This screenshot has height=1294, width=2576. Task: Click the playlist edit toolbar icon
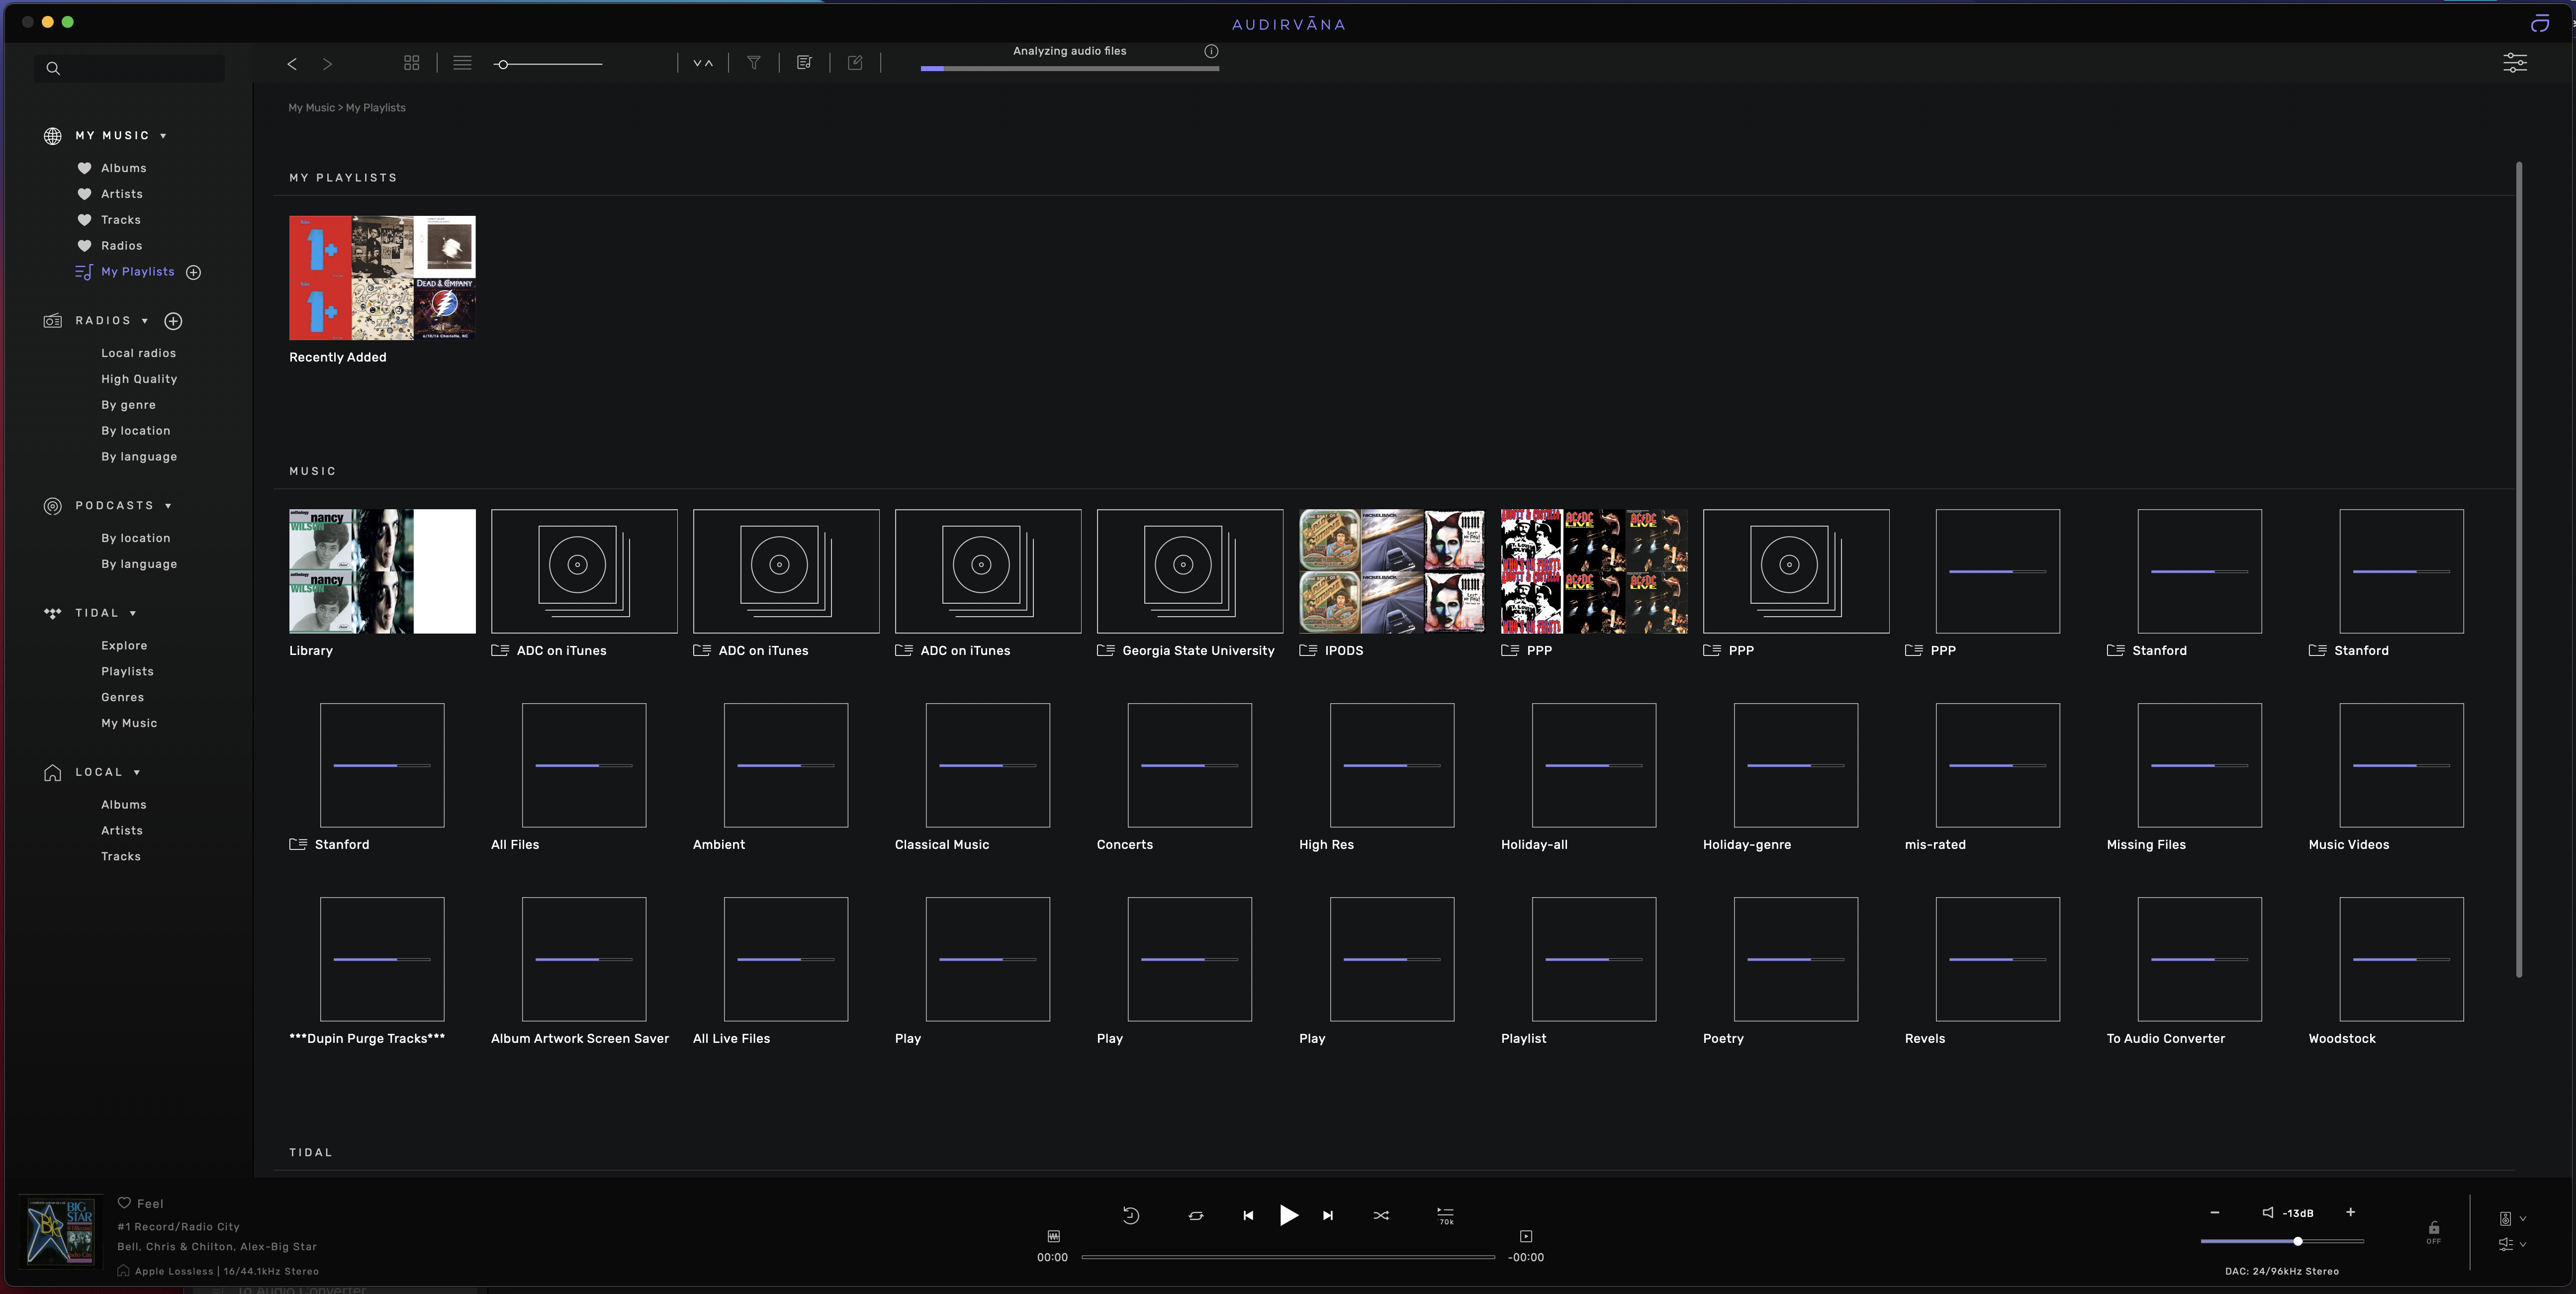tap(804, 63)
